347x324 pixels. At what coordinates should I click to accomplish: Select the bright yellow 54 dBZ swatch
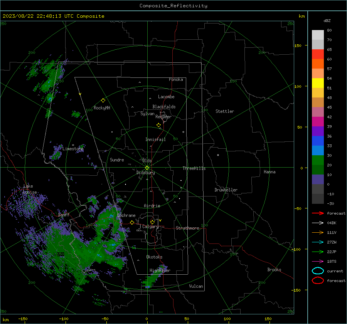pyautogui.click(x=318, y=83)
